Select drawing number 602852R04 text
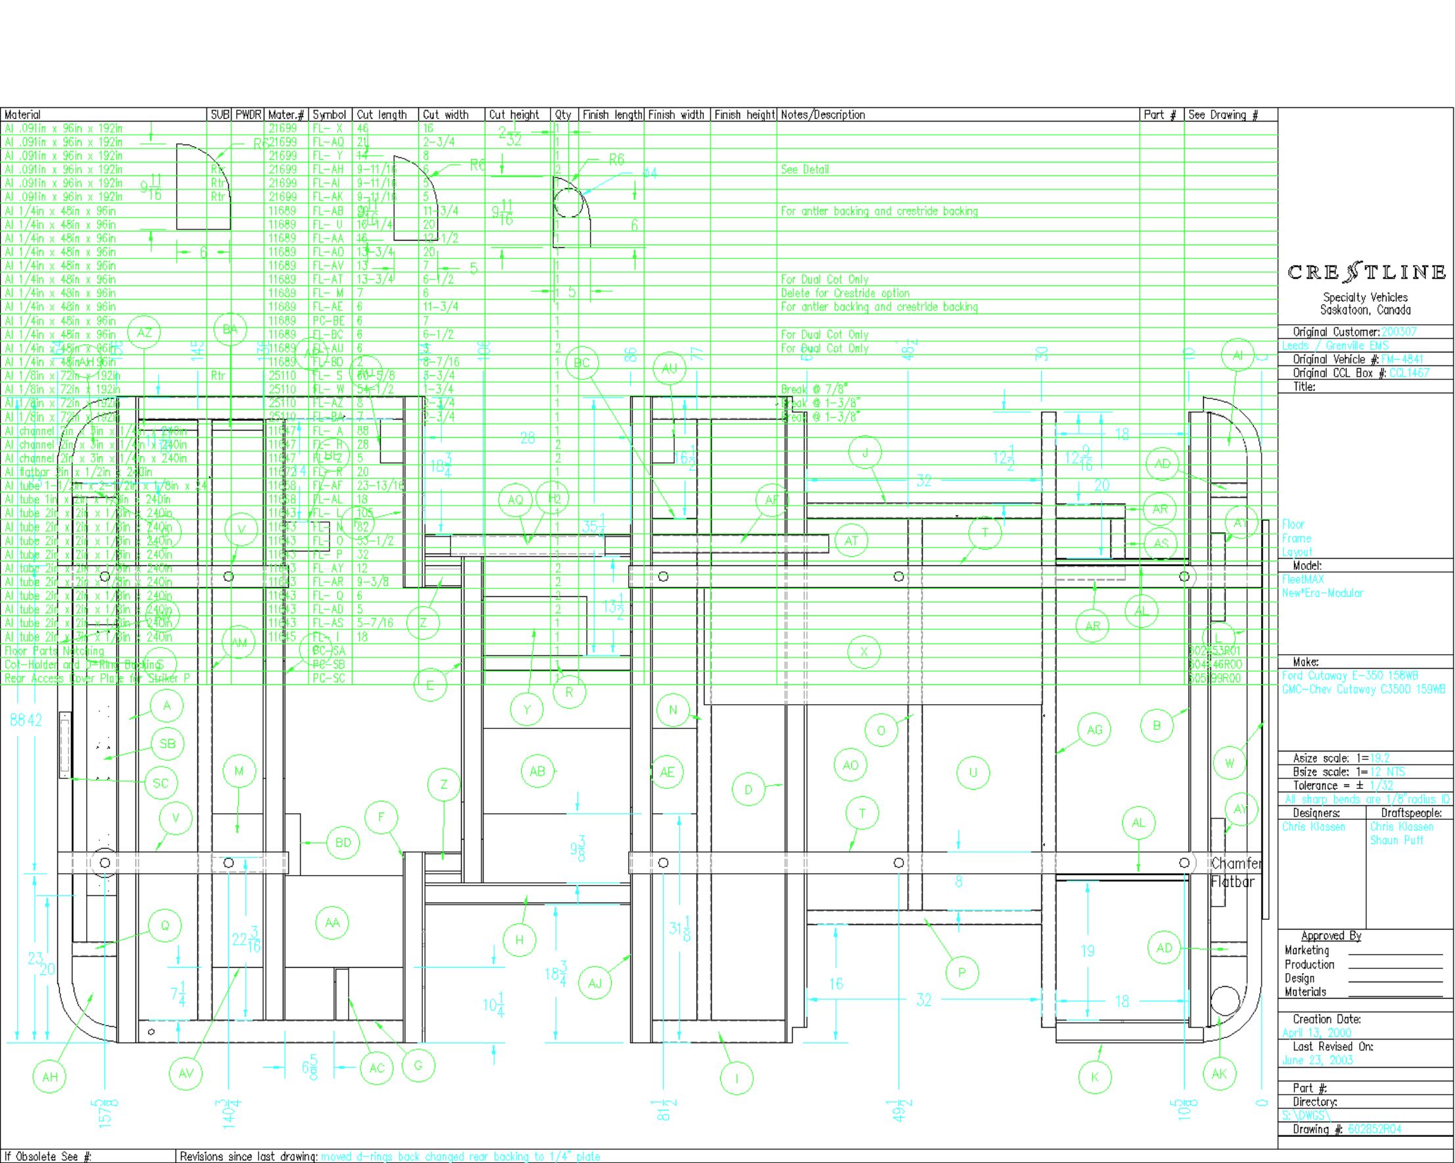Image resolution: width=1455 pixels, height=1163 pixels. (1375, 1129)
